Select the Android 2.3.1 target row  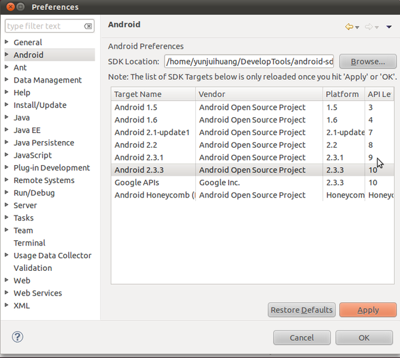pos(253,157)
